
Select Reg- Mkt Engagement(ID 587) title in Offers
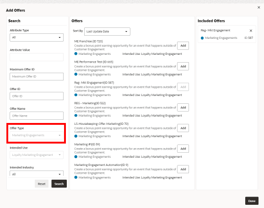pos(94,83)
